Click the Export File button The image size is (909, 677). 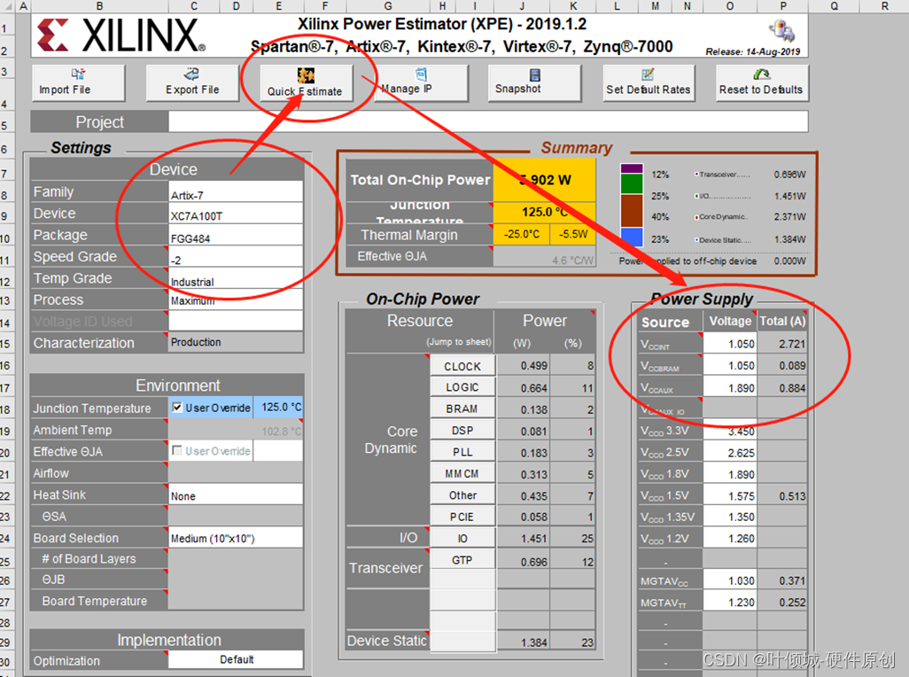(192, 83)
